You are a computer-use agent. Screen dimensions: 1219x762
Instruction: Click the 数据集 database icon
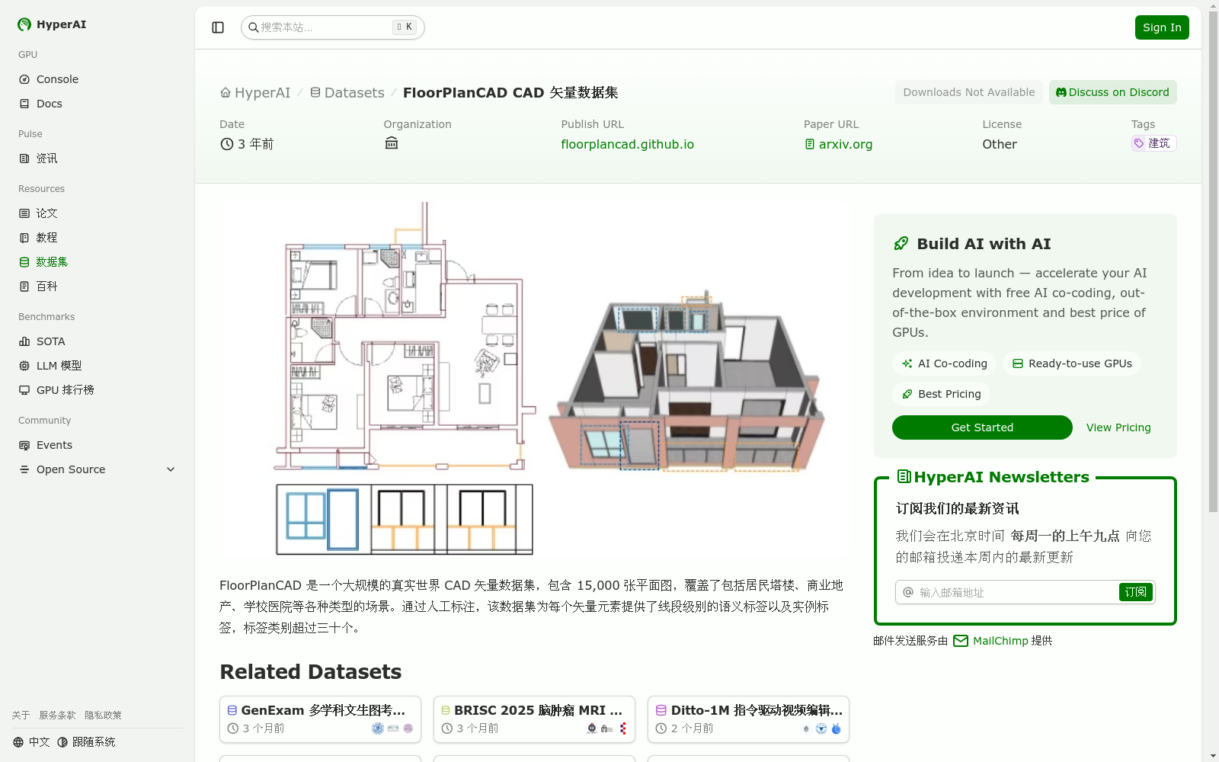[x=24, y=262]
